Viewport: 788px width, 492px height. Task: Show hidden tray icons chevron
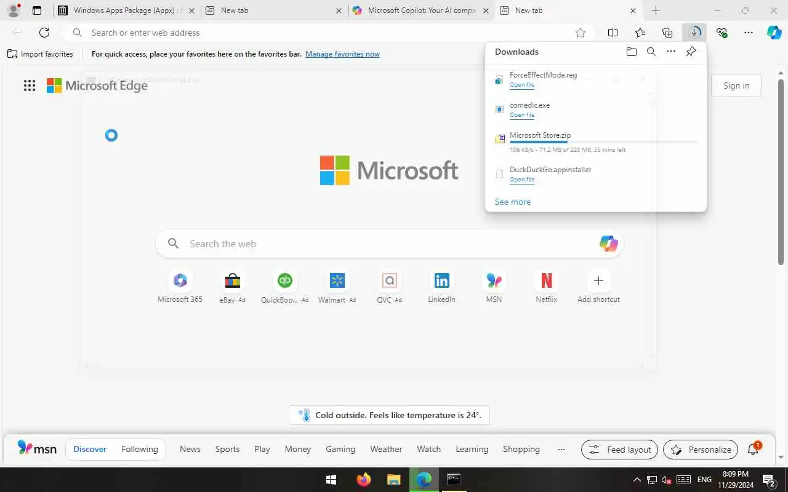[x=637, y=480]
